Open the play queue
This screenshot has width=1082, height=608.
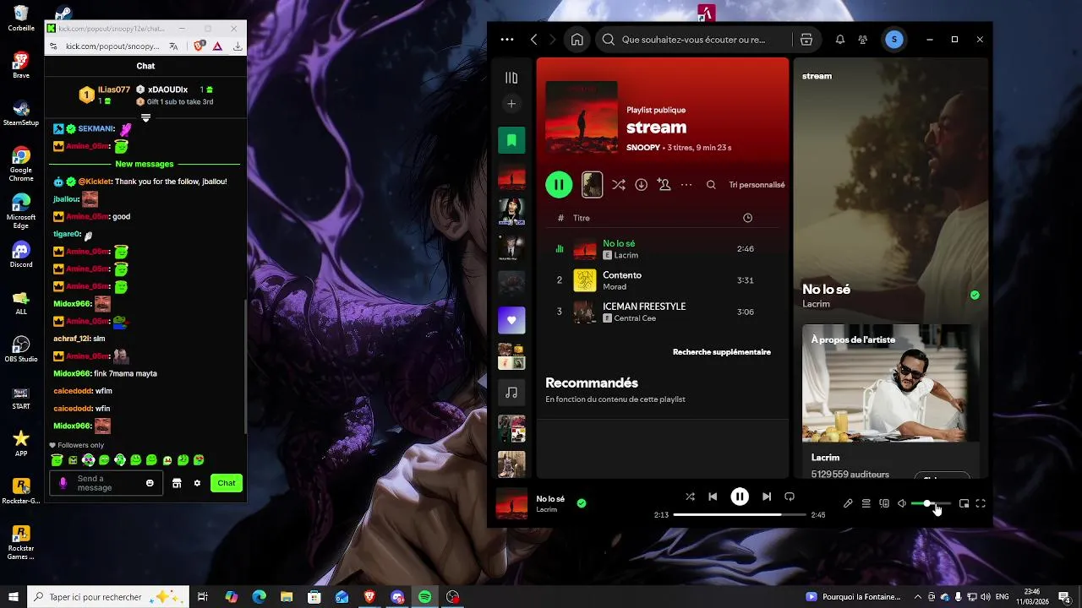coord(866,503)
